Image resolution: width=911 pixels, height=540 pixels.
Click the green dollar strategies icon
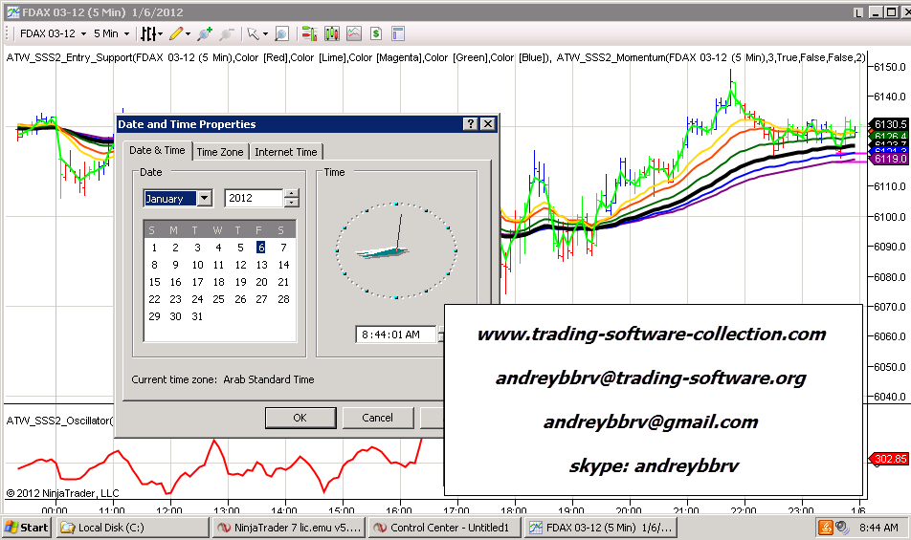[x=376, y=33]
